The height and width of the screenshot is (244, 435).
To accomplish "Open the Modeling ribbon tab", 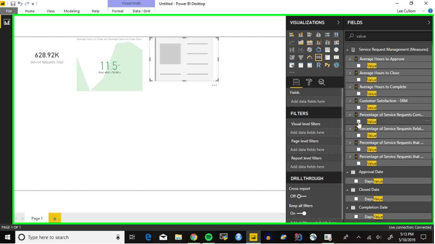I will 72,11.
